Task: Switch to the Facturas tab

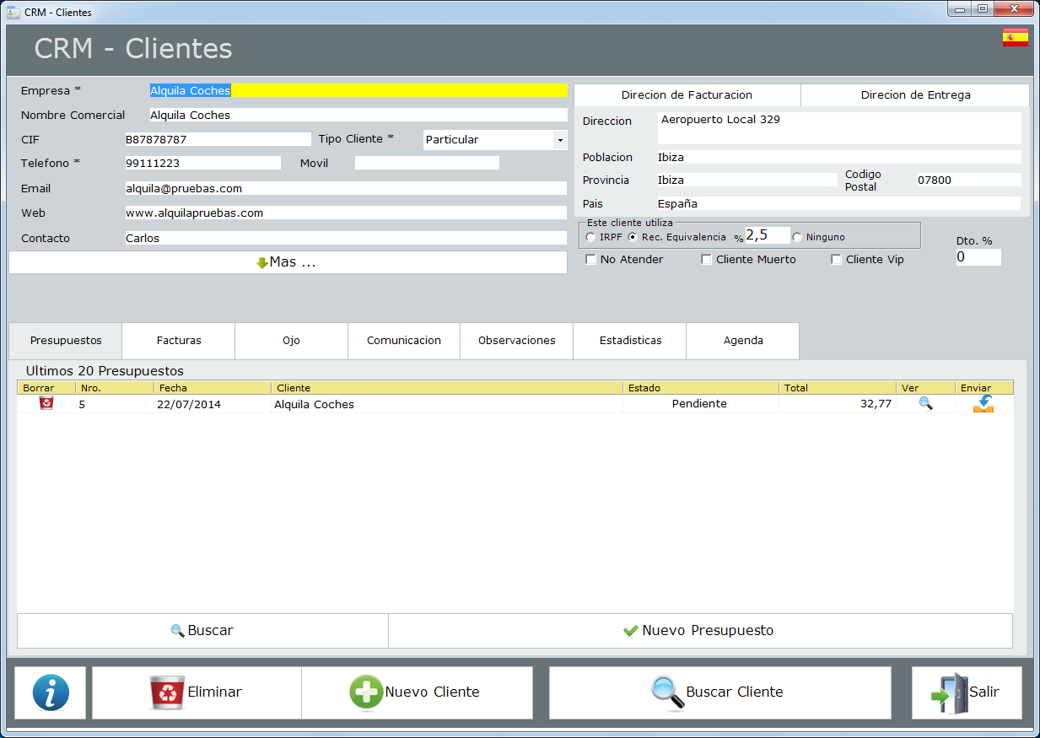Action: click(179, 341)
